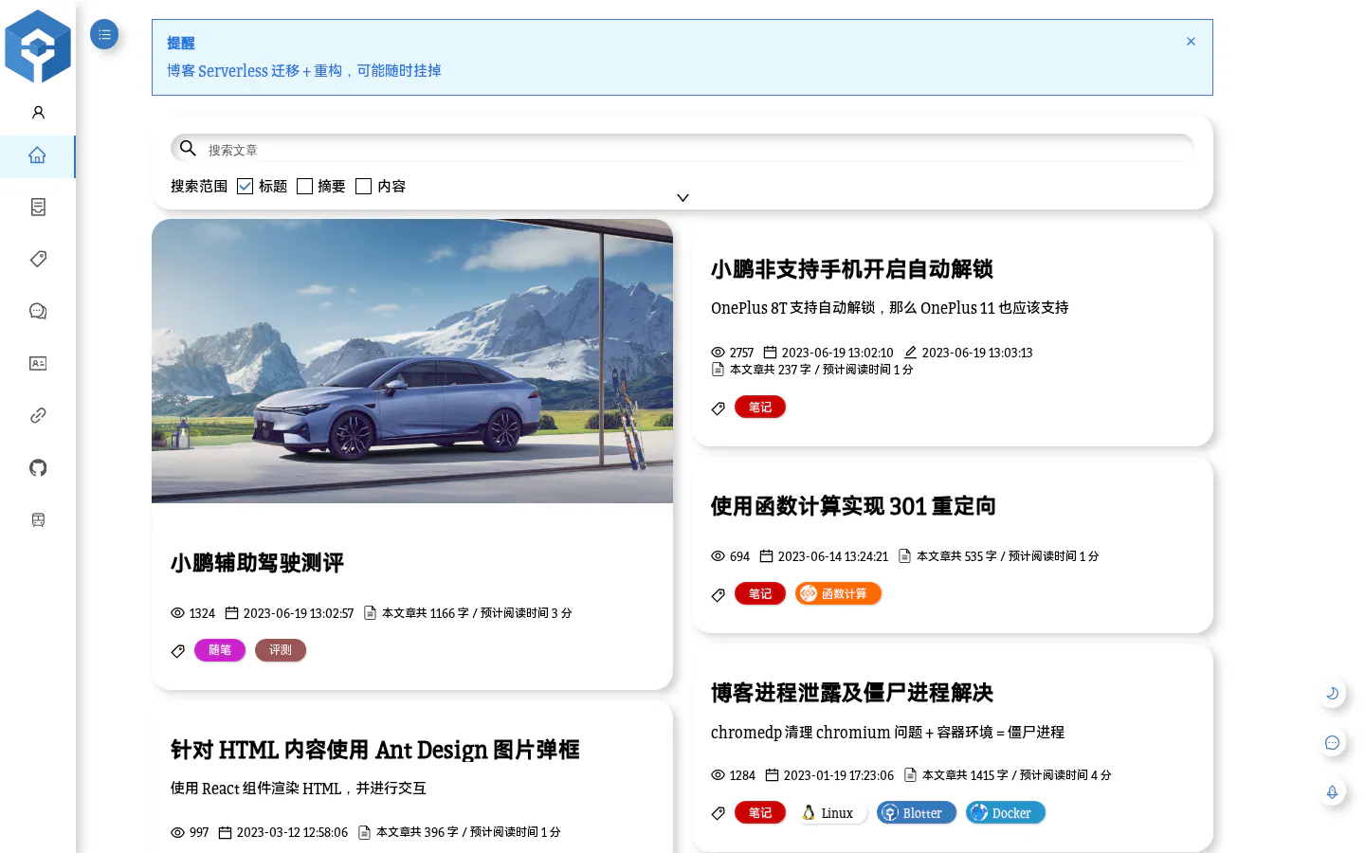Click the eye views icon showing 2757
This screenshot has width=1365, height=853.
[x=718, y=353]
